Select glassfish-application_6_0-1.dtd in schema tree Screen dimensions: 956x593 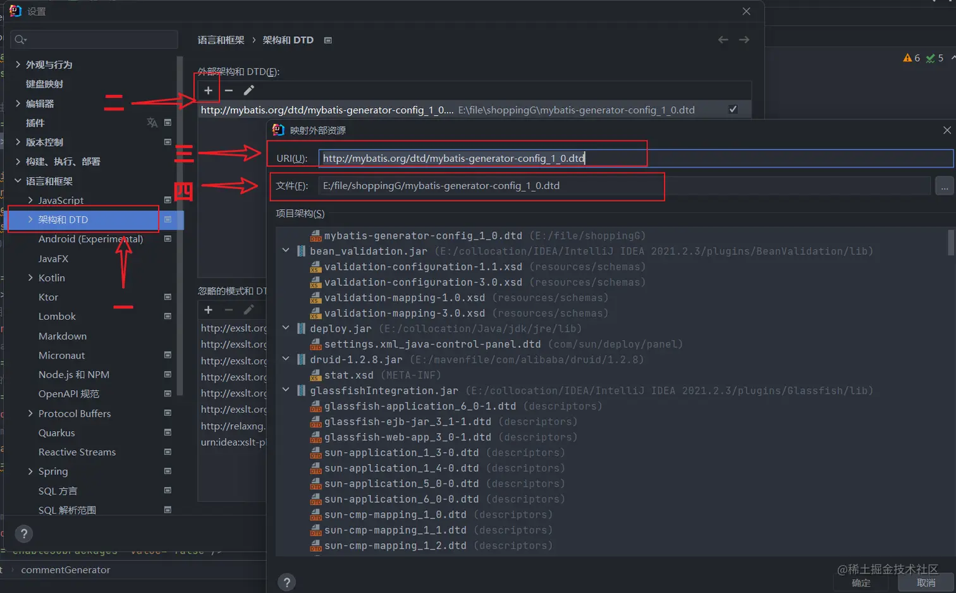420,406
